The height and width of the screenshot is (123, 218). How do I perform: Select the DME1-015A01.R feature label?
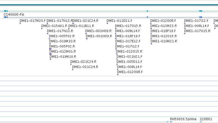54,26
